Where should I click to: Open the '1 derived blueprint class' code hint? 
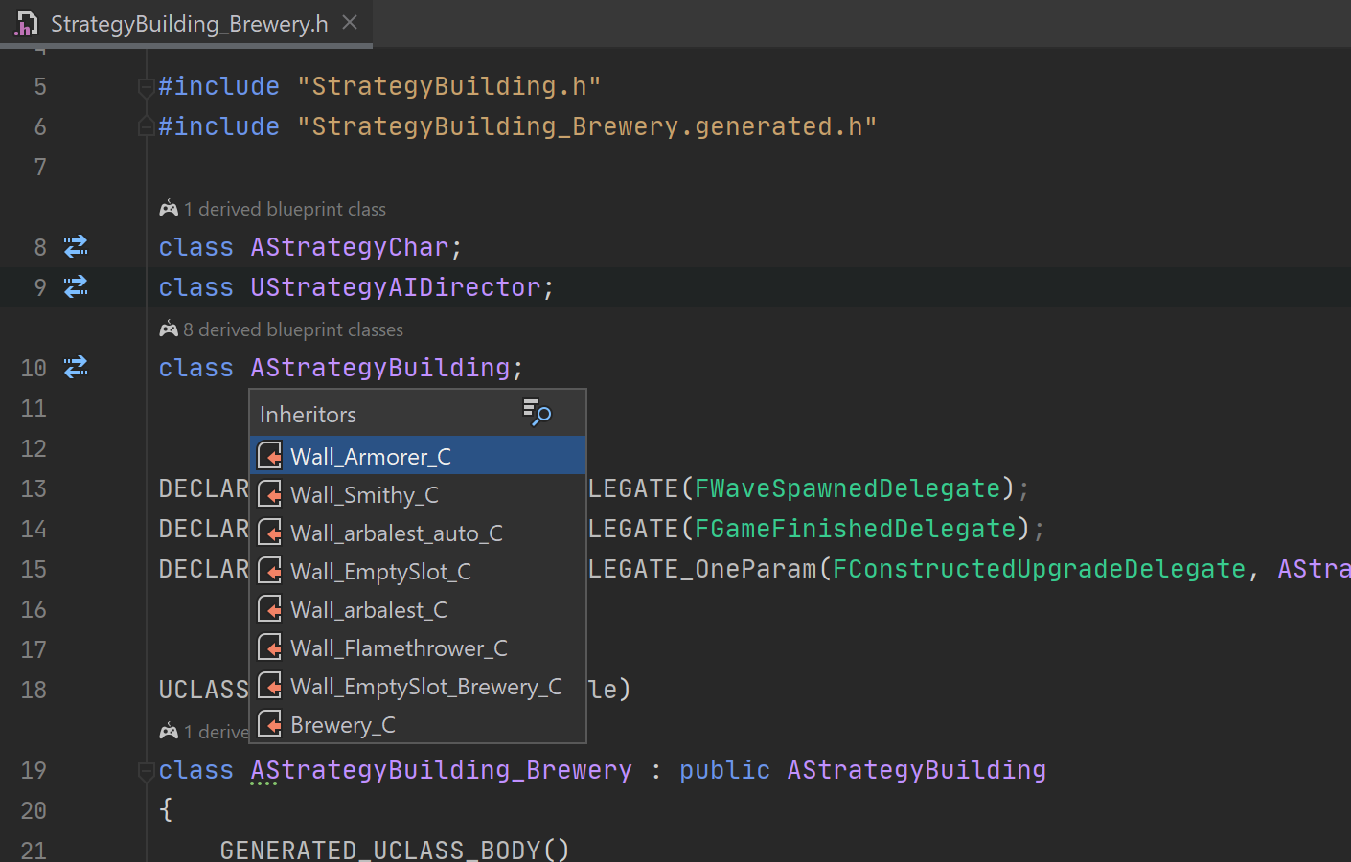(x=285, y=209)
